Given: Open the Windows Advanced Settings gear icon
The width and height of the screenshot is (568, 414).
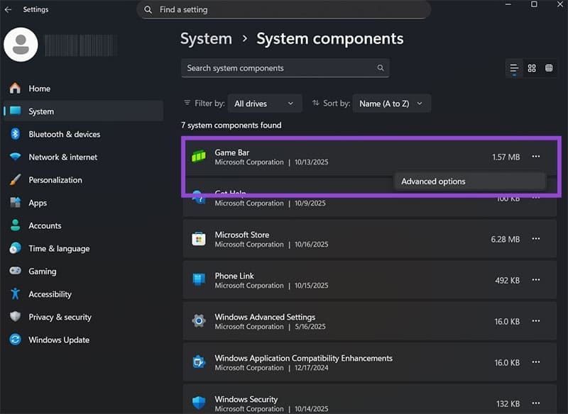Looking at the screenshot, I should (198, 321).
